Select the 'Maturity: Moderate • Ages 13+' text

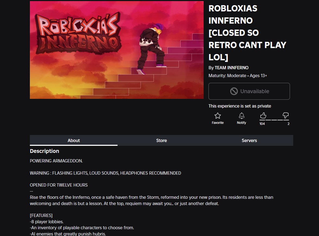click(x=238, y=76)
